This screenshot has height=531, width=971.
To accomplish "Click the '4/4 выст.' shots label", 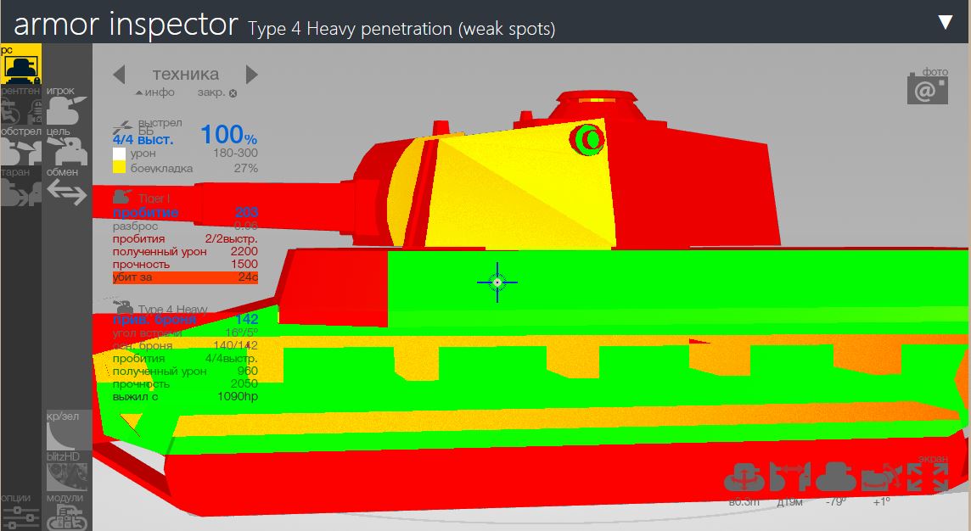I will point(143,140).
